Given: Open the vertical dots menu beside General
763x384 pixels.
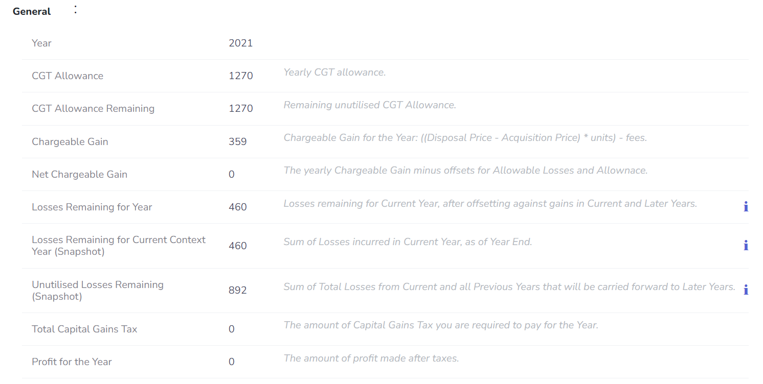Looking at the screenshot, I should pyautogui.click(x=75, y=10).
